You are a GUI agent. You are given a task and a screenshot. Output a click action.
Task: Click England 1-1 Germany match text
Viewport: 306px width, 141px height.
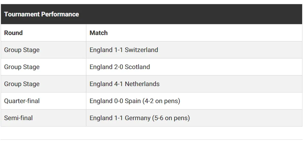(120, 118)
